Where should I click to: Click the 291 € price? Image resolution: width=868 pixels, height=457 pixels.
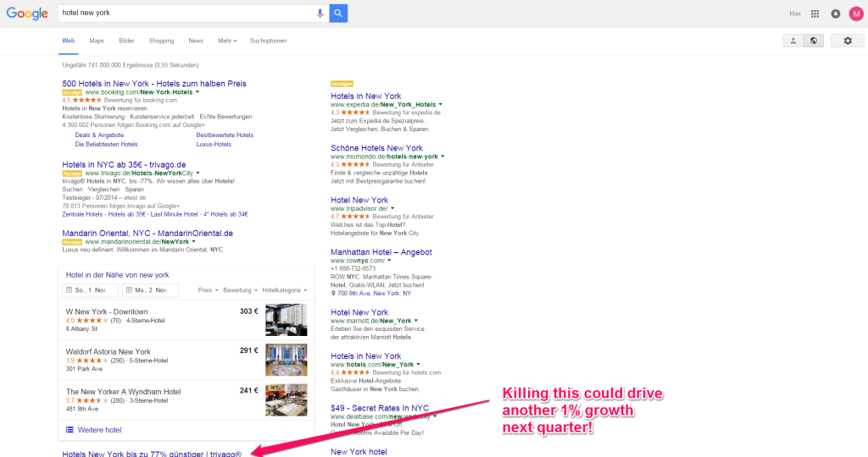pyautogui.click(x=248, y=350)
